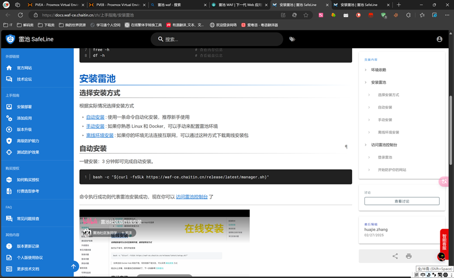Click the 智能客服 red support widget
The height and width of the screenshot is (278, 454).
pos(444,242)
